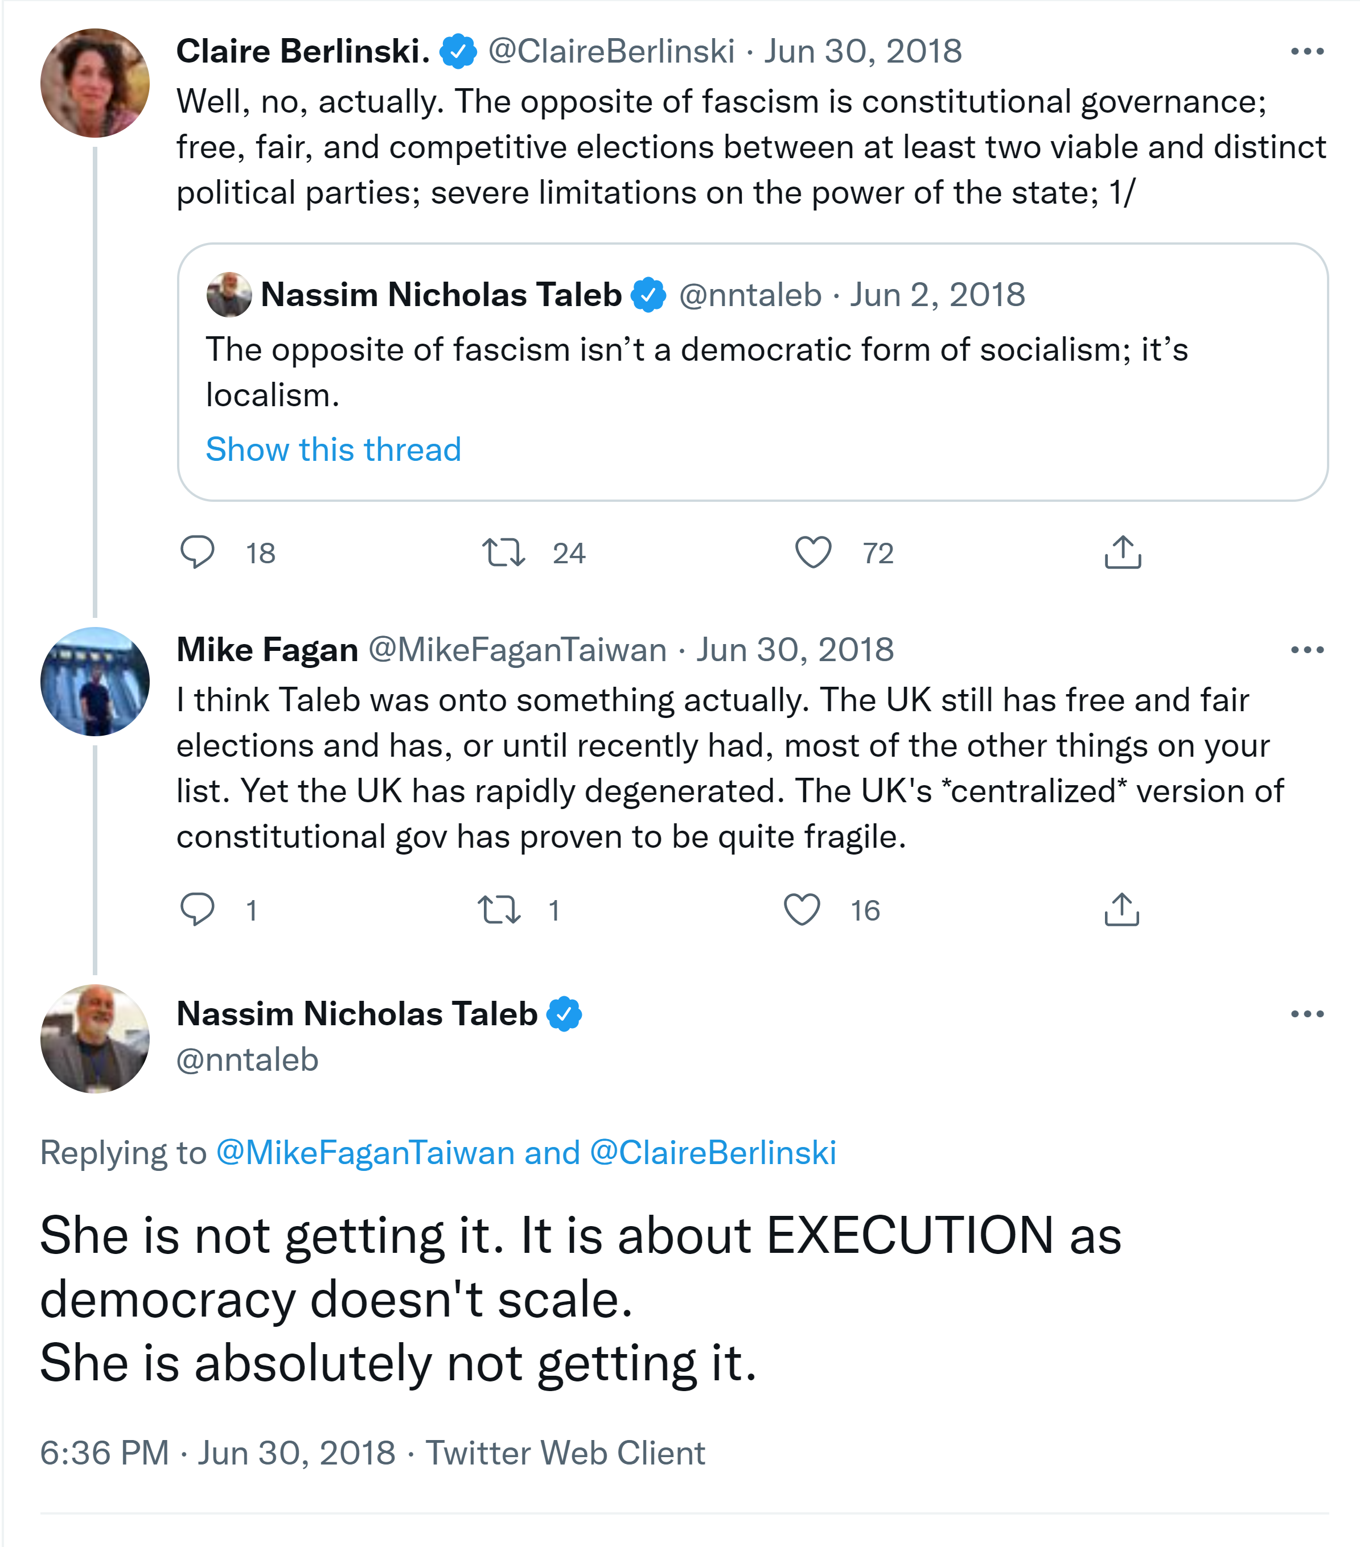Open Claire Berlinski's profile picture
The width and height of the screenshot is (1360, 1547).
94,83
